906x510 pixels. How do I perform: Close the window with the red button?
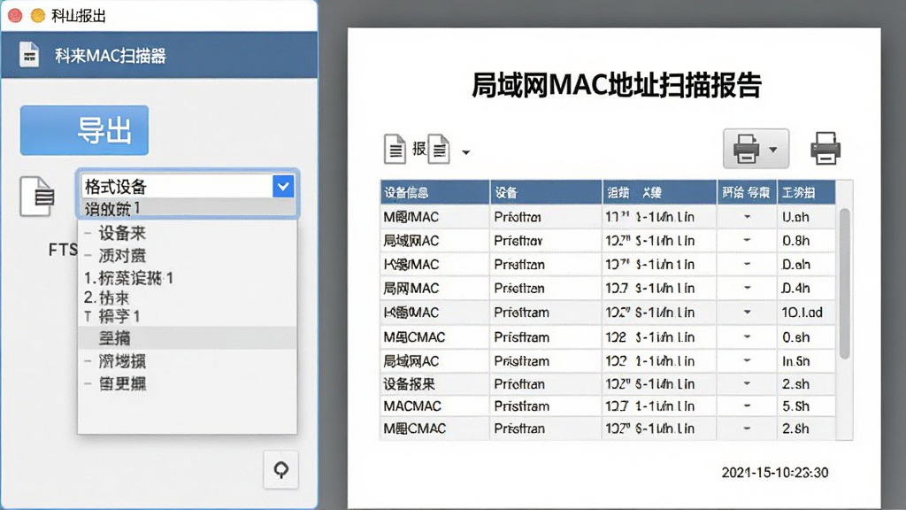(x=16, y=16)
